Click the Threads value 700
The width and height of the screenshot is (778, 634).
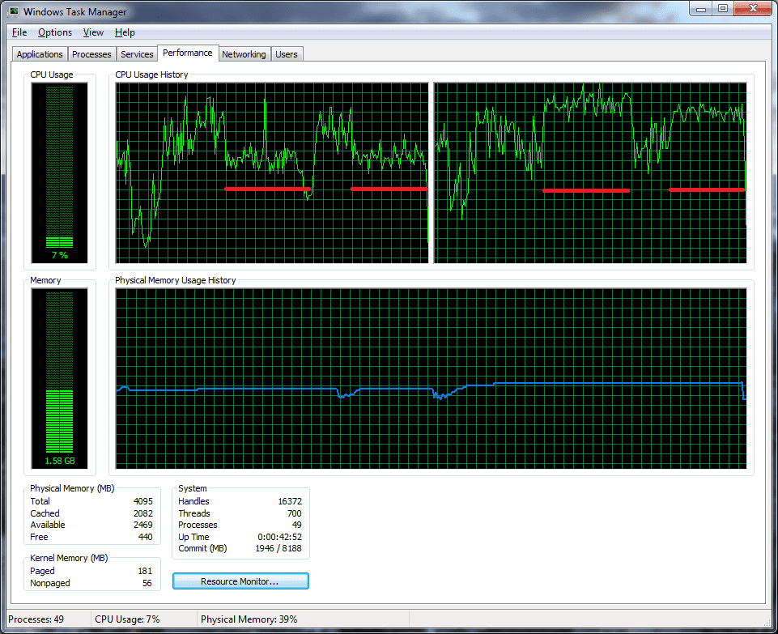(294, 513)
